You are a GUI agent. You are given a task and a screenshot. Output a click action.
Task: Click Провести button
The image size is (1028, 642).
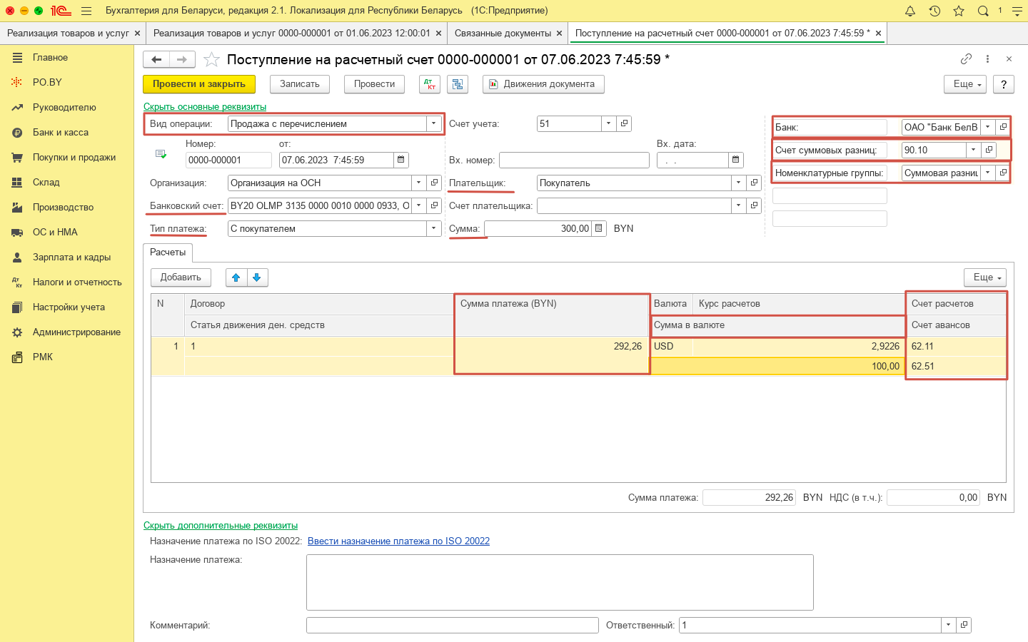point(374,84)
